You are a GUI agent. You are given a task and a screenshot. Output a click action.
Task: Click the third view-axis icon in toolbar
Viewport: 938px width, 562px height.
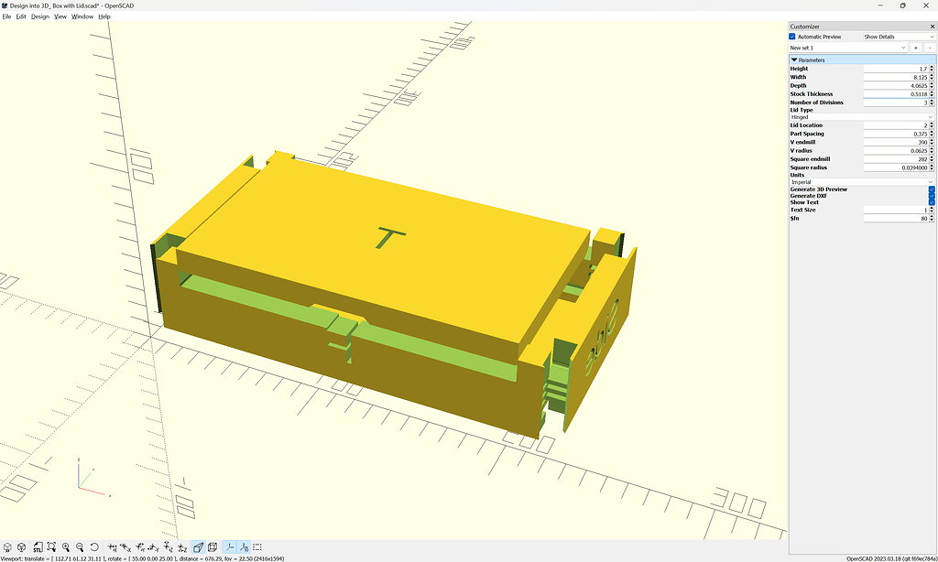click(x=140, y=547)
